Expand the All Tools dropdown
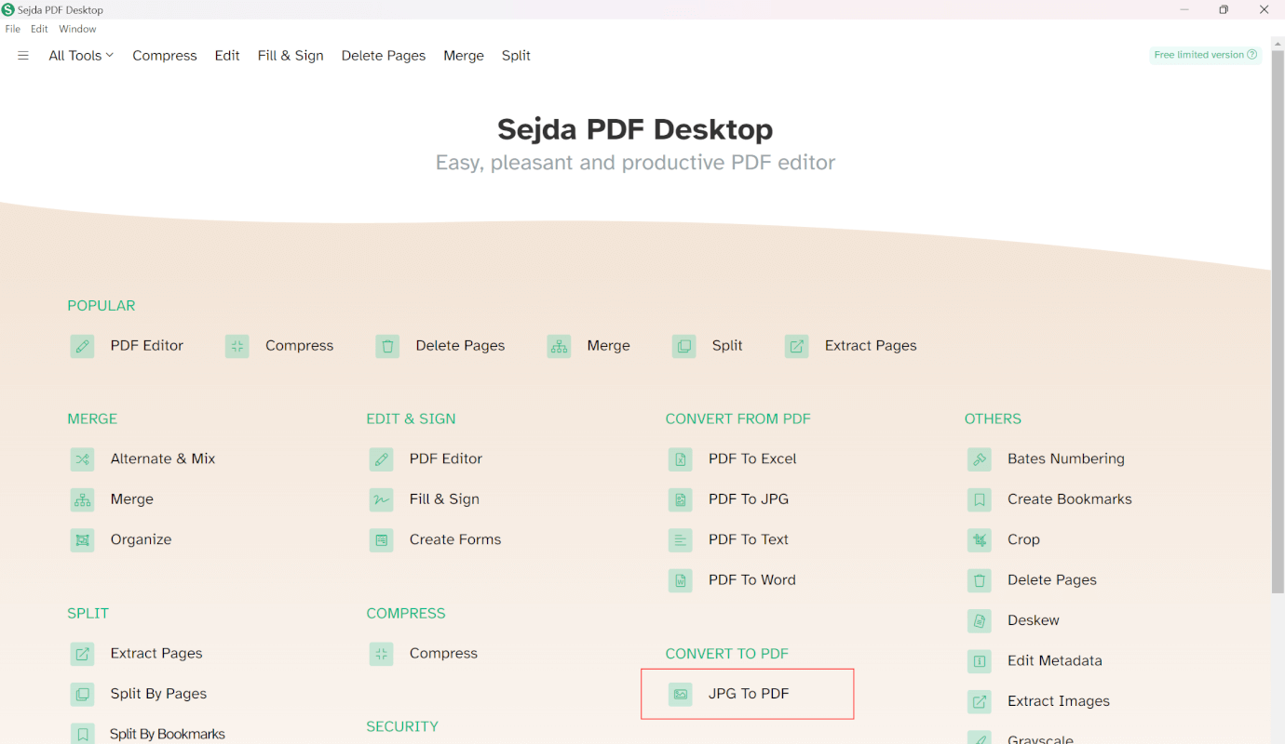1285x744 pixels. (x=81, y=56)
